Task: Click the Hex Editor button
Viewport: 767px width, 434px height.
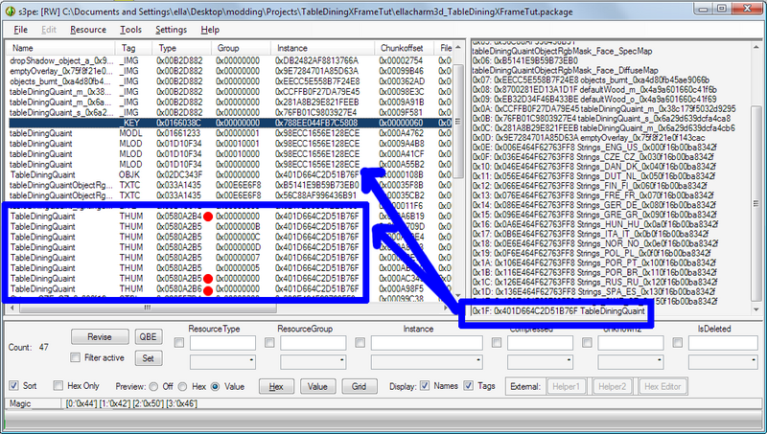Action: click(x=662, y=387)
